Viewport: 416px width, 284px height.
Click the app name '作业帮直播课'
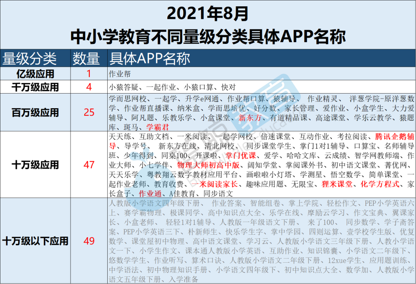[147, 109]
